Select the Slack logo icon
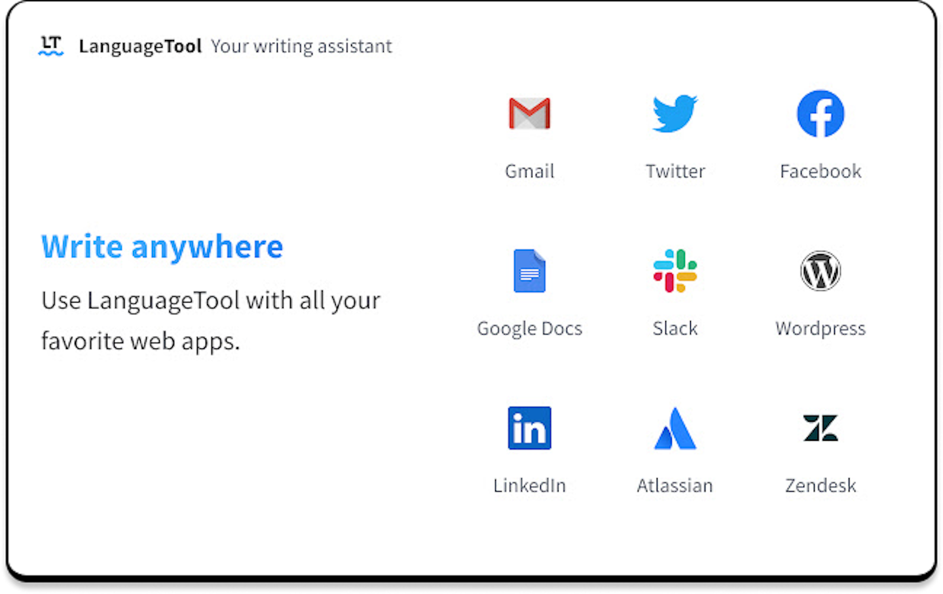943x594 pixels. 675,270
